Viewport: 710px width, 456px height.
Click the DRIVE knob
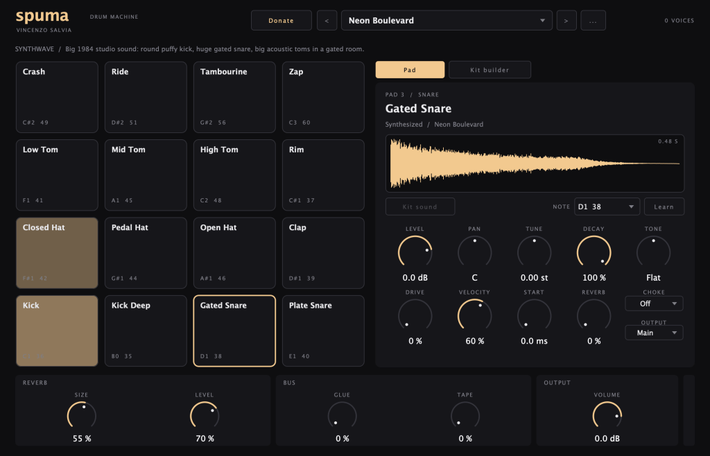tap(415, 315)
